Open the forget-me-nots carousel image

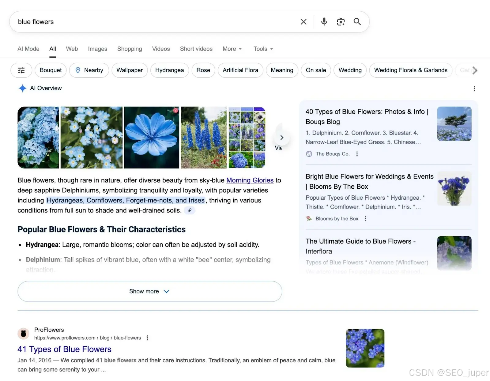click(x=92, y=138)
